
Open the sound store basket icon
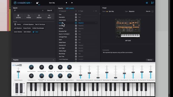[x=38, y=3]
